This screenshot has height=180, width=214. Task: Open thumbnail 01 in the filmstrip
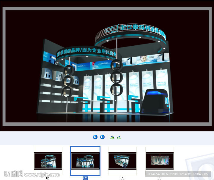(x=48, y=161)
